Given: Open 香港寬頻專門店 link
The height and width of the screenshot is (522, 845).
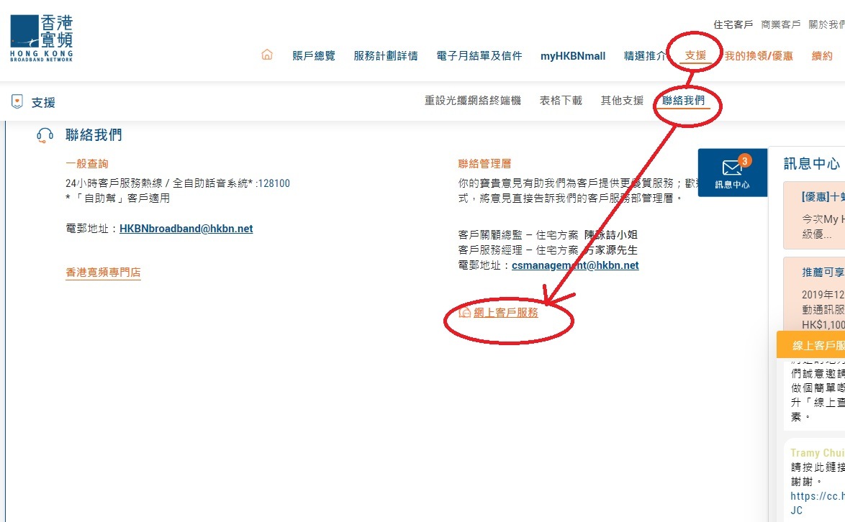Looking at the screenshot, I should [x=103, y=273].
